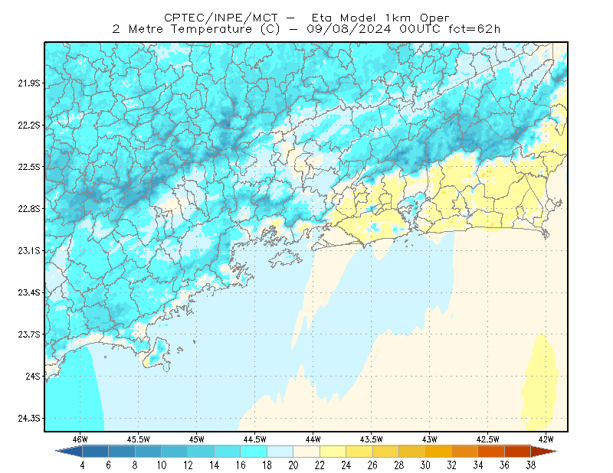Click the 36–38 degree dark red swatch
Viewport: 613px width, 473px height.
(518, 452)
